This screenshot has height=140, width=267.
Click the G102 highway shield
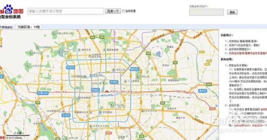[x=209, y=84]
